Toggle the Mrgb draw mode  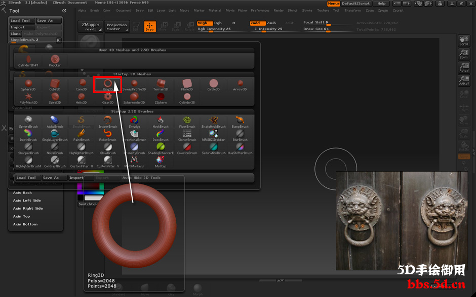(205, 23)
